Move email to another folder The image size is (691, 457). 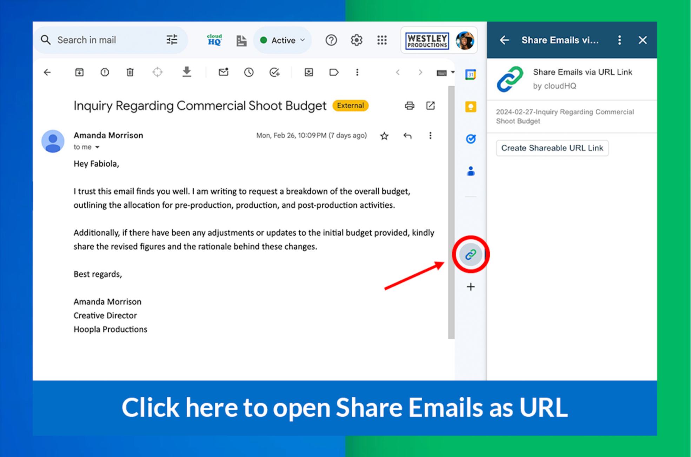pos(309,72)
